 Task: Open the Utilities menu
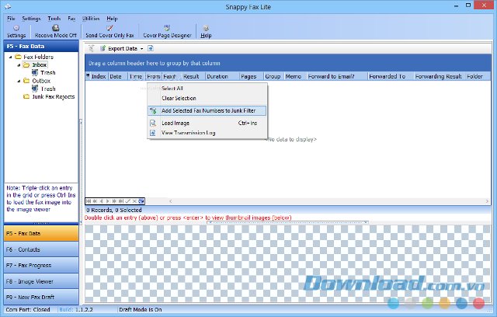91,17
